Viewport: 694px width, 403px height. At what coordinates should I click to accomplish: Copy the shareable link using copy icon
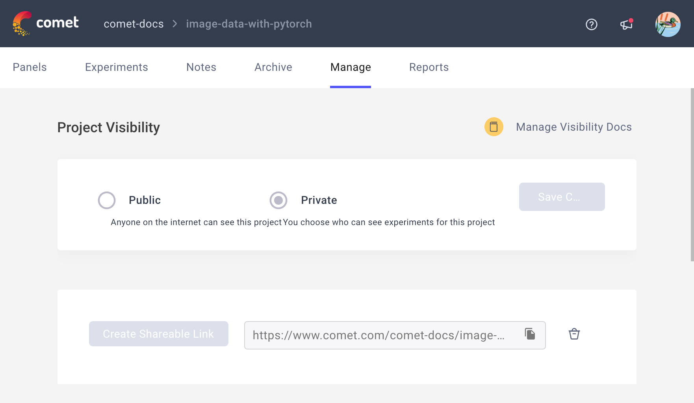pyautogui.click(x=529, y=334)
